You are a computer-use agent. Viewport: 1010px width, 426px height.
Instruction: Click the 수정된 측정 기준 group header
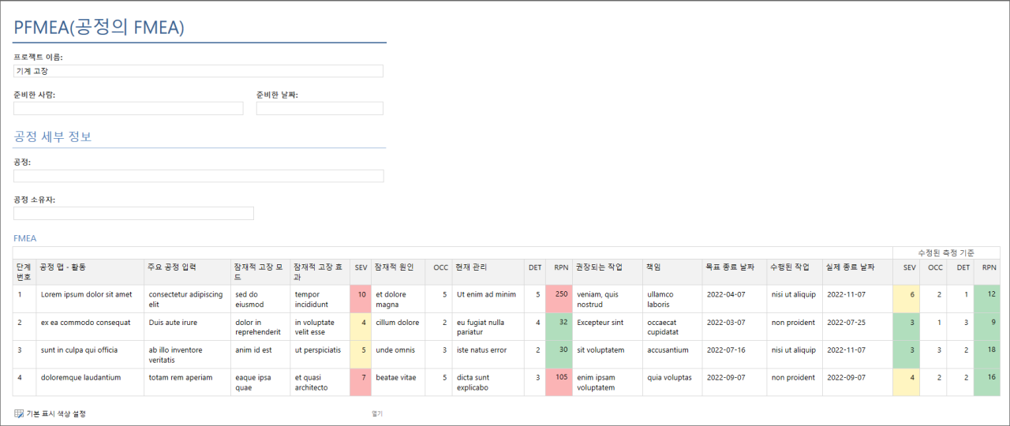(x=945, y=252)
